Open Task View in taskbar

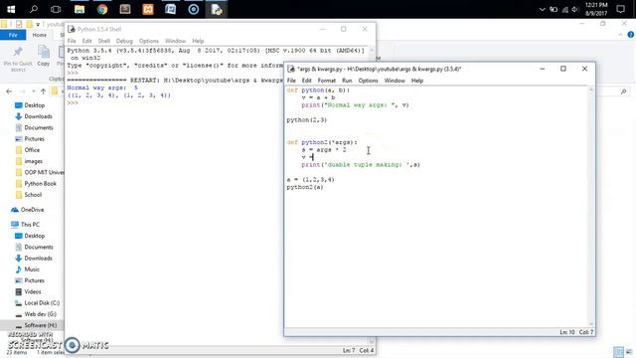pos(56,9)
